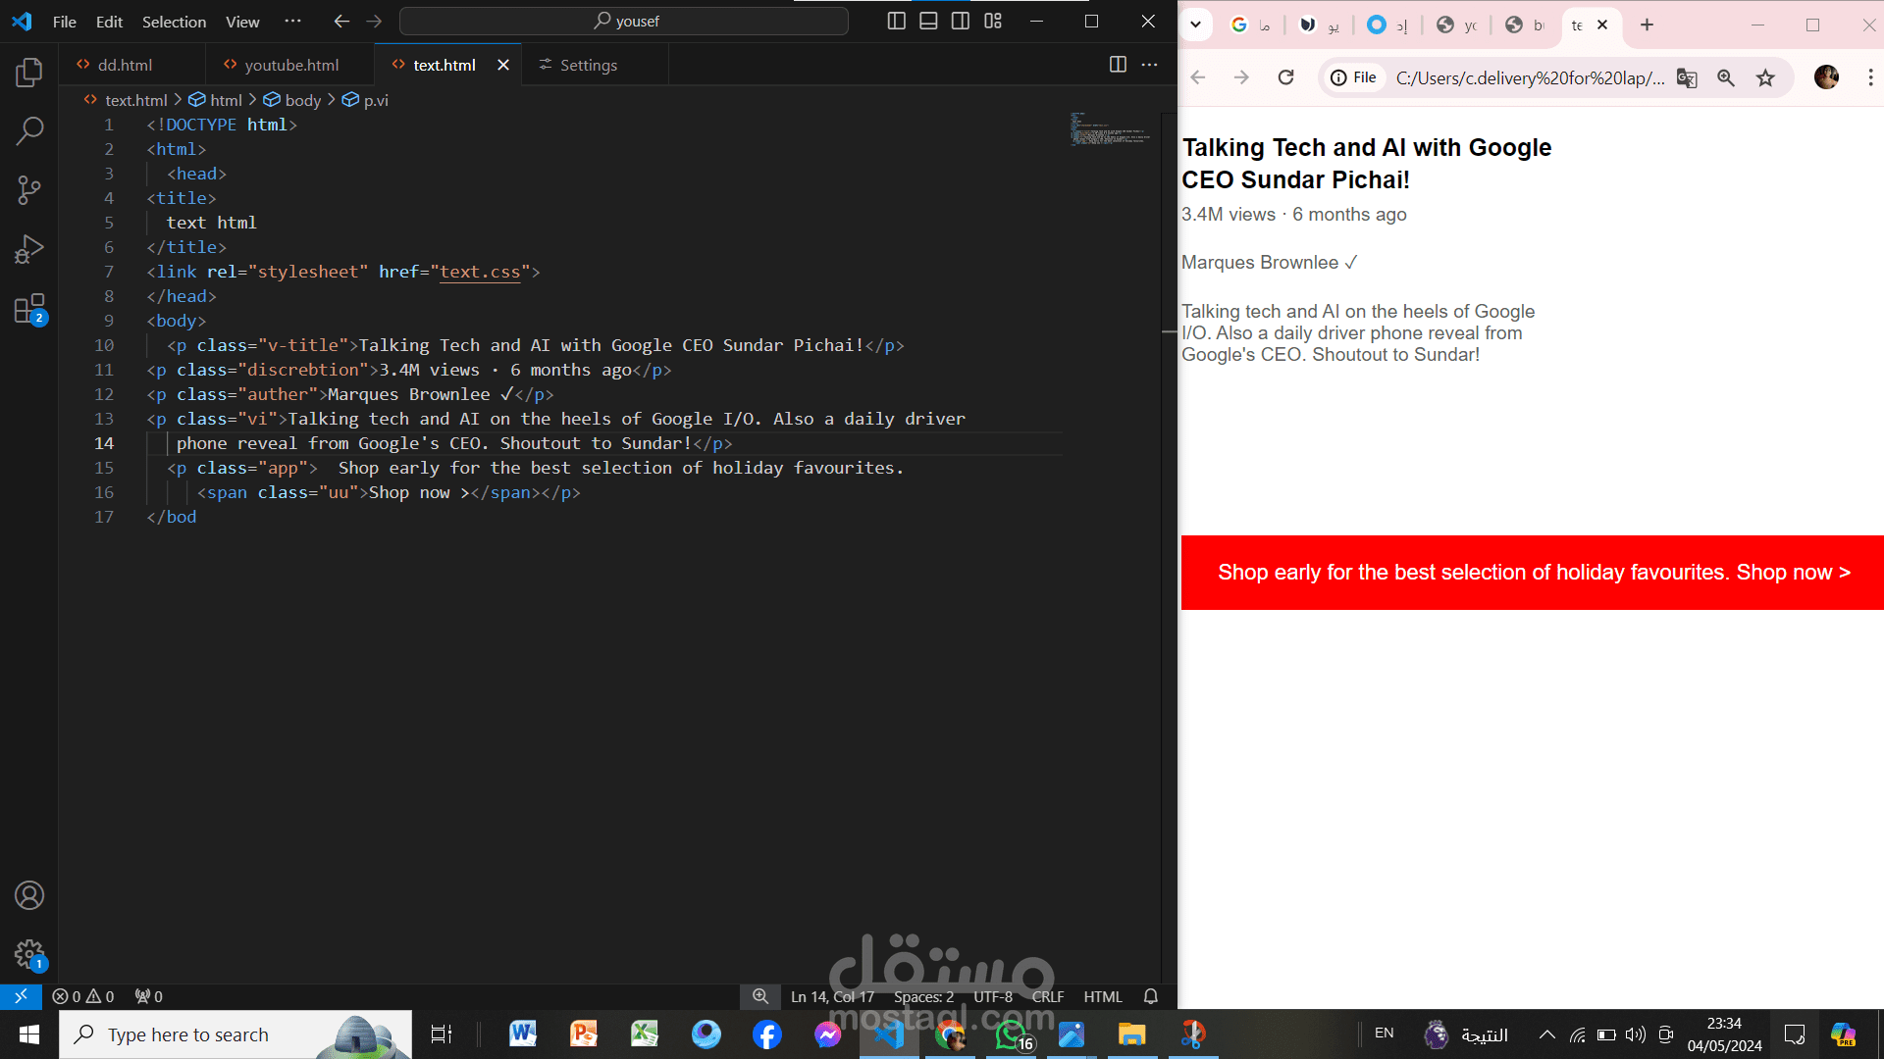
Task: Open the errors and warnings problems indicator
Action: 83,996
